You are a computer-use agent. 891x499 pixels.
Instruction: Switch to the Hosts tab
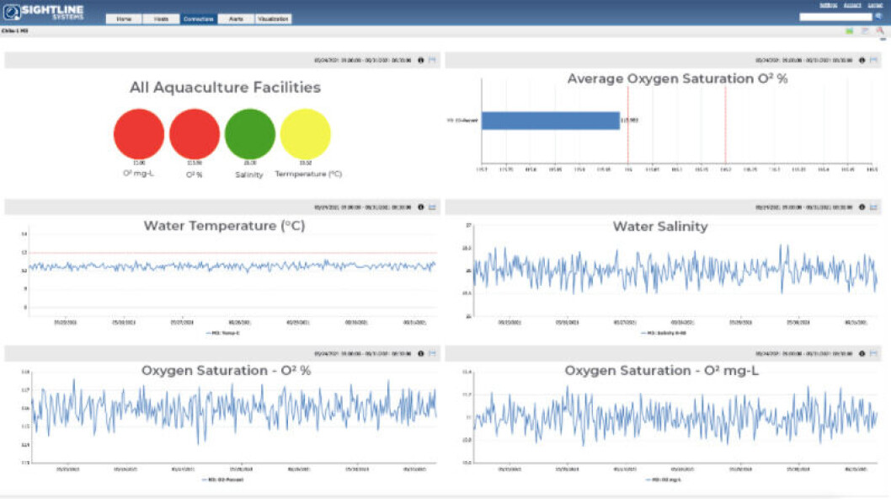pyautogui.click(x=161, y=19)
